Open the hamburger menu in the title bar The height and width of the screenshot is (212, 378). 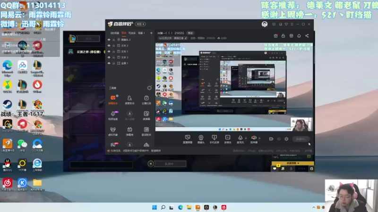[292, 24]
